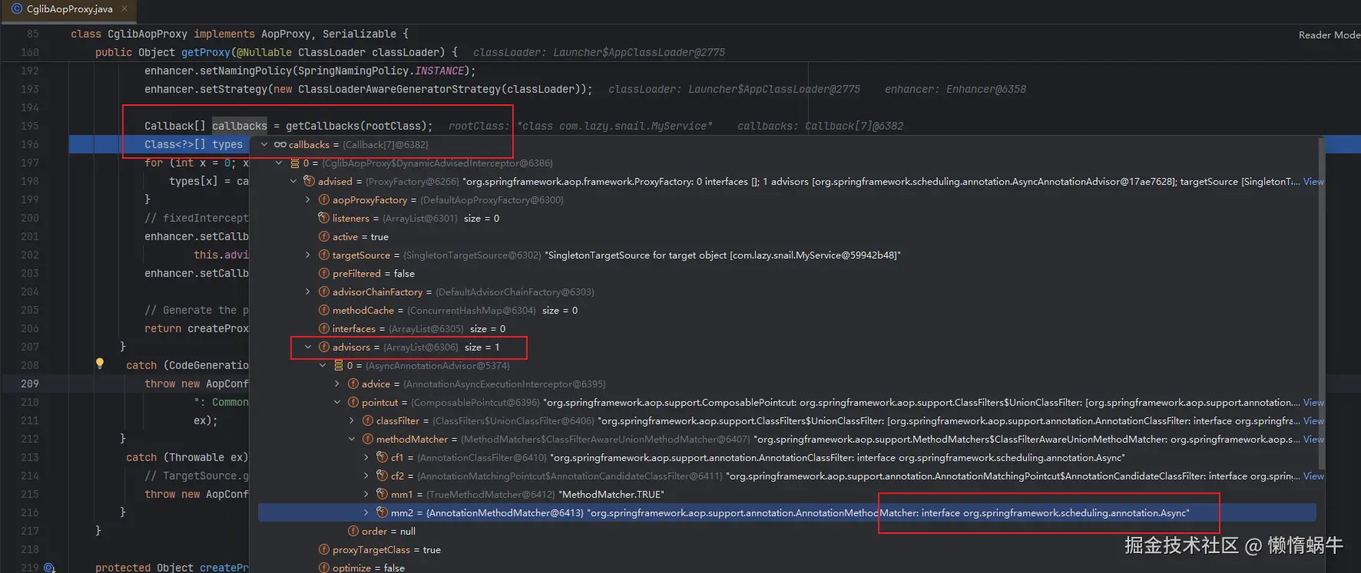Expand the mm1 TrueMethodMatcher node

pyautogui.click(x=366, y=494)
